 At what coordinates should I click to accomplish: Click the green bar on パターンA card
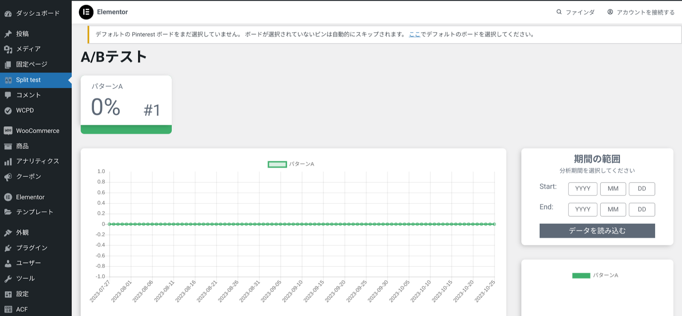(x=126, y=130)
